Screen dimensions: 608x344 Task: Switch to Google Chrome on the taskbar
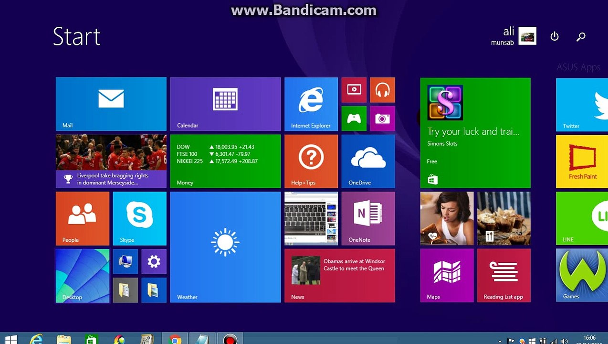[x=175, y=339]
